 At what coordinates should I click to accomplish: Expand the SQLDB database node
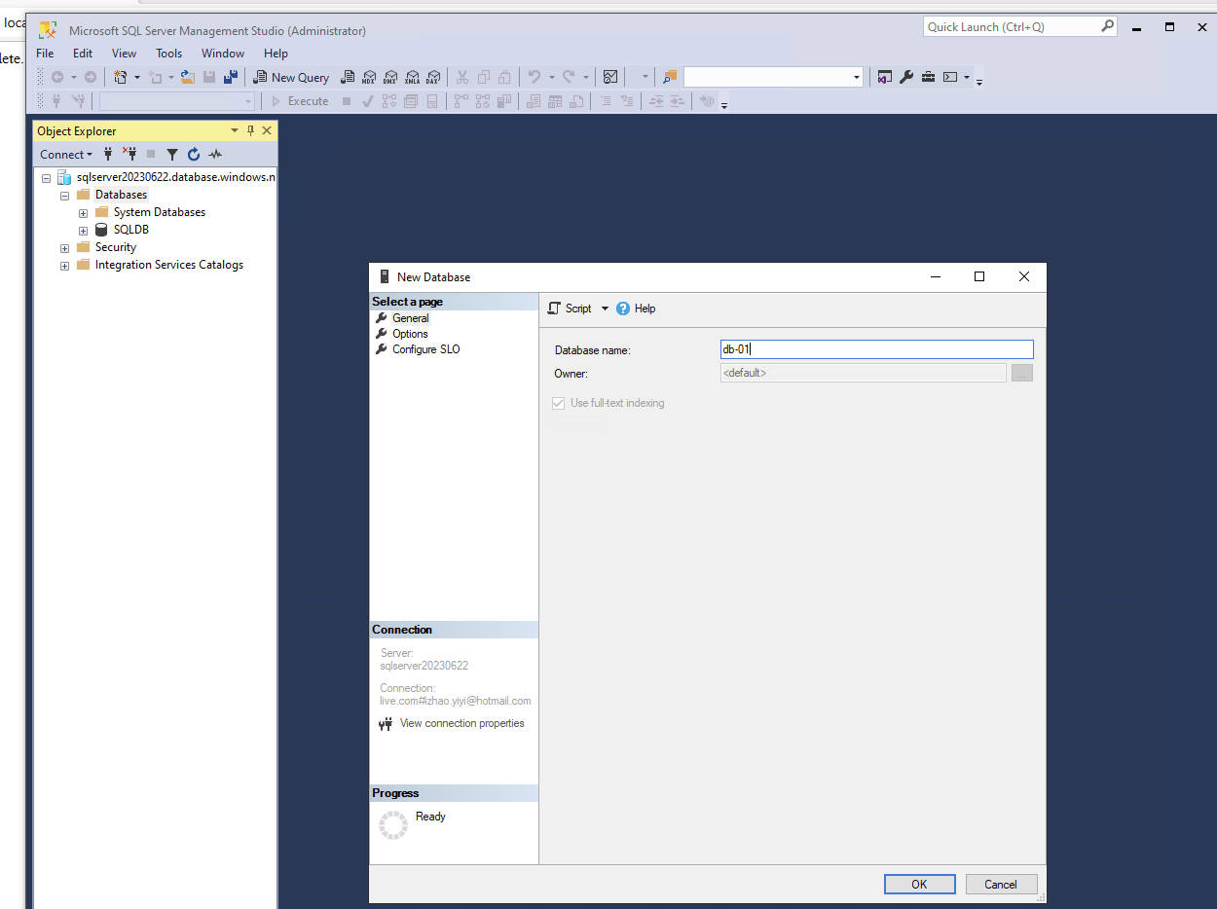84,230
